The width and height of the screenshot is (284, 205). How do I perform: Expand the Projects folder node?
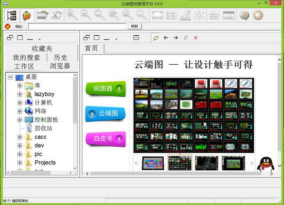tap(19, 162)
